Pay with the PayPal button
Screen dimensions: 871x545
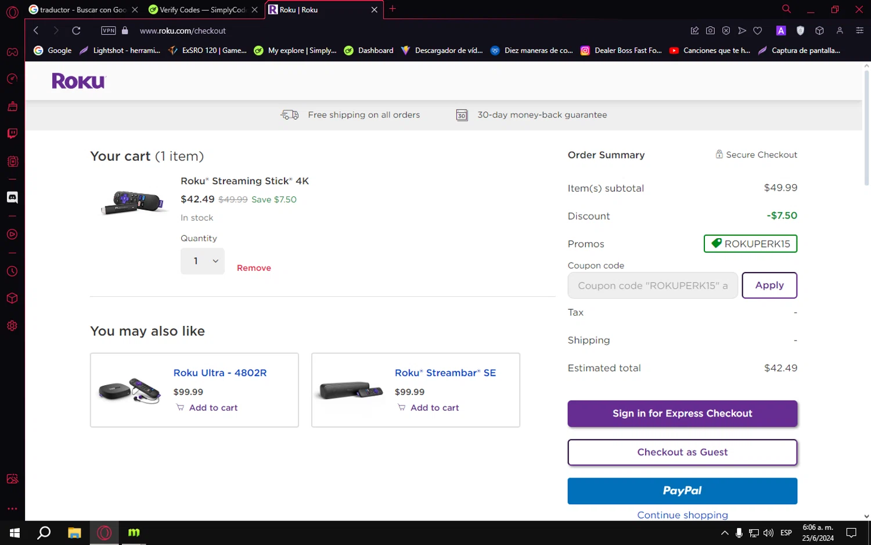point(682,491)
